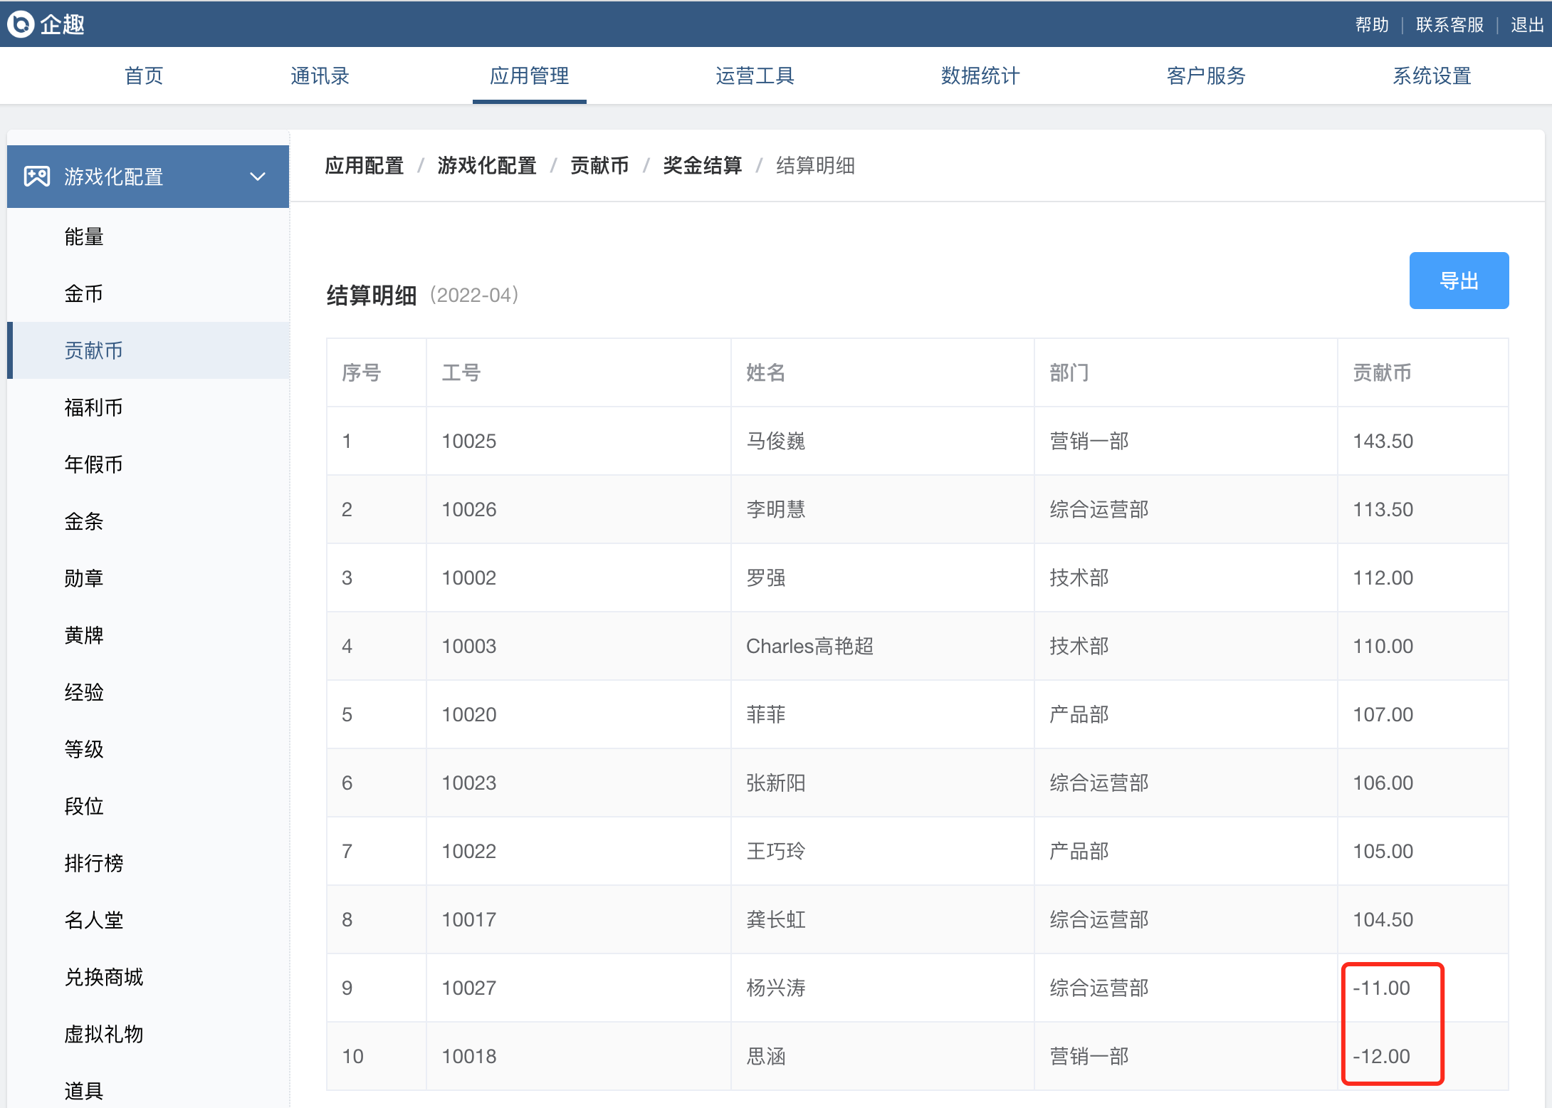
Task: Select 金条 in the sidebar
Action: coord(148,521)
